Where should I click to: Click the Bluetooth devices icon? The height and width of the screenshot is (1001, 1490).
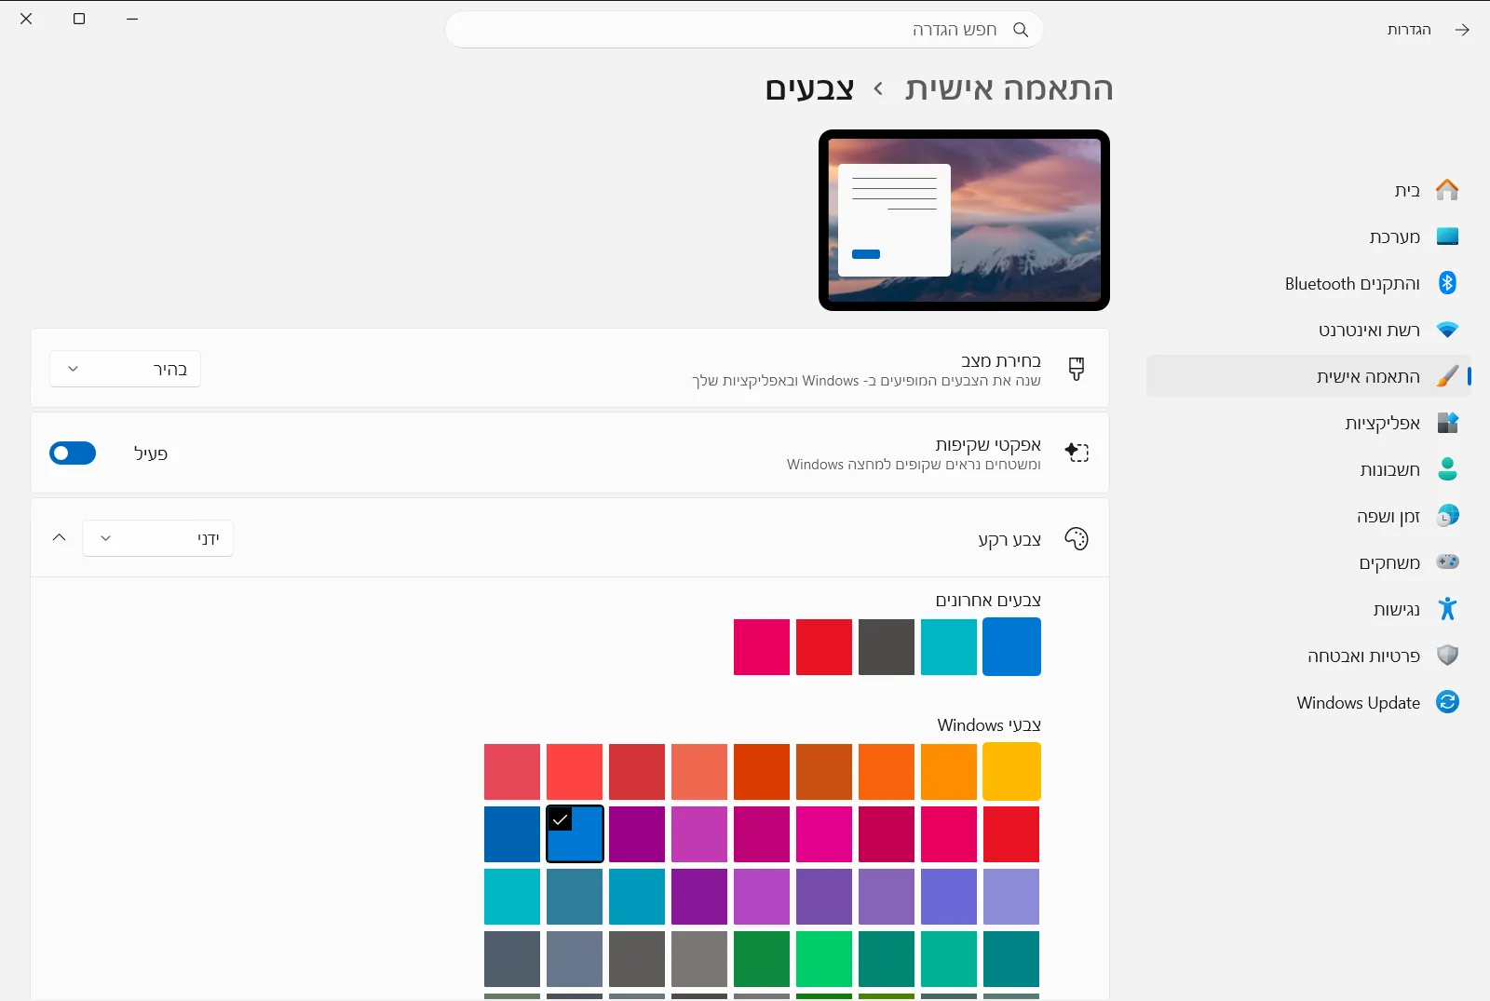coord(1447,283)
